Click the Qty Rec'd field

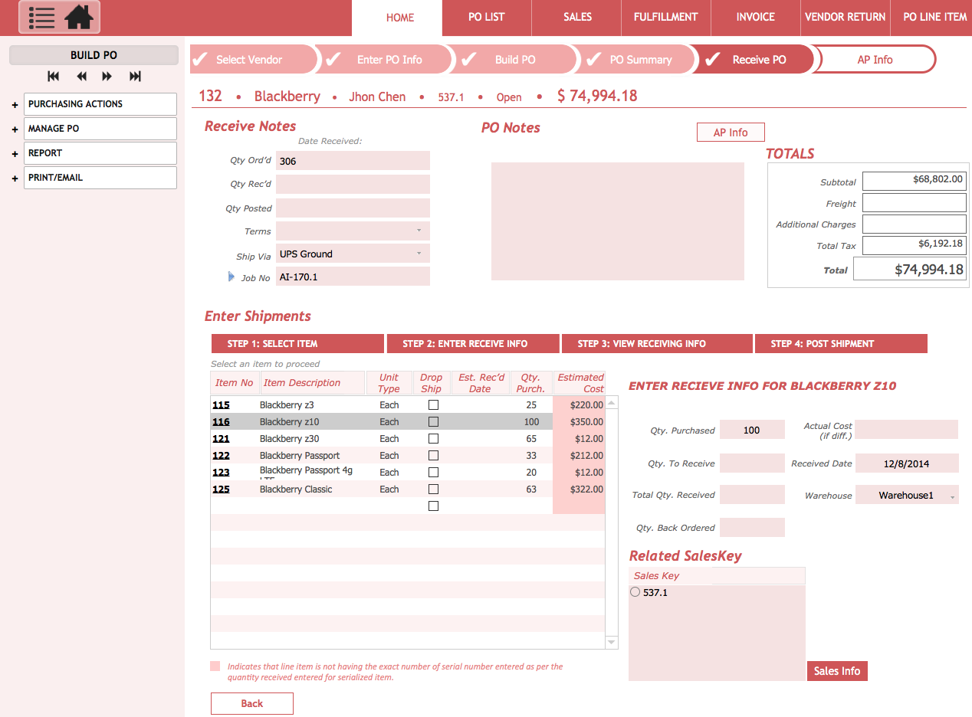point(353,185)
